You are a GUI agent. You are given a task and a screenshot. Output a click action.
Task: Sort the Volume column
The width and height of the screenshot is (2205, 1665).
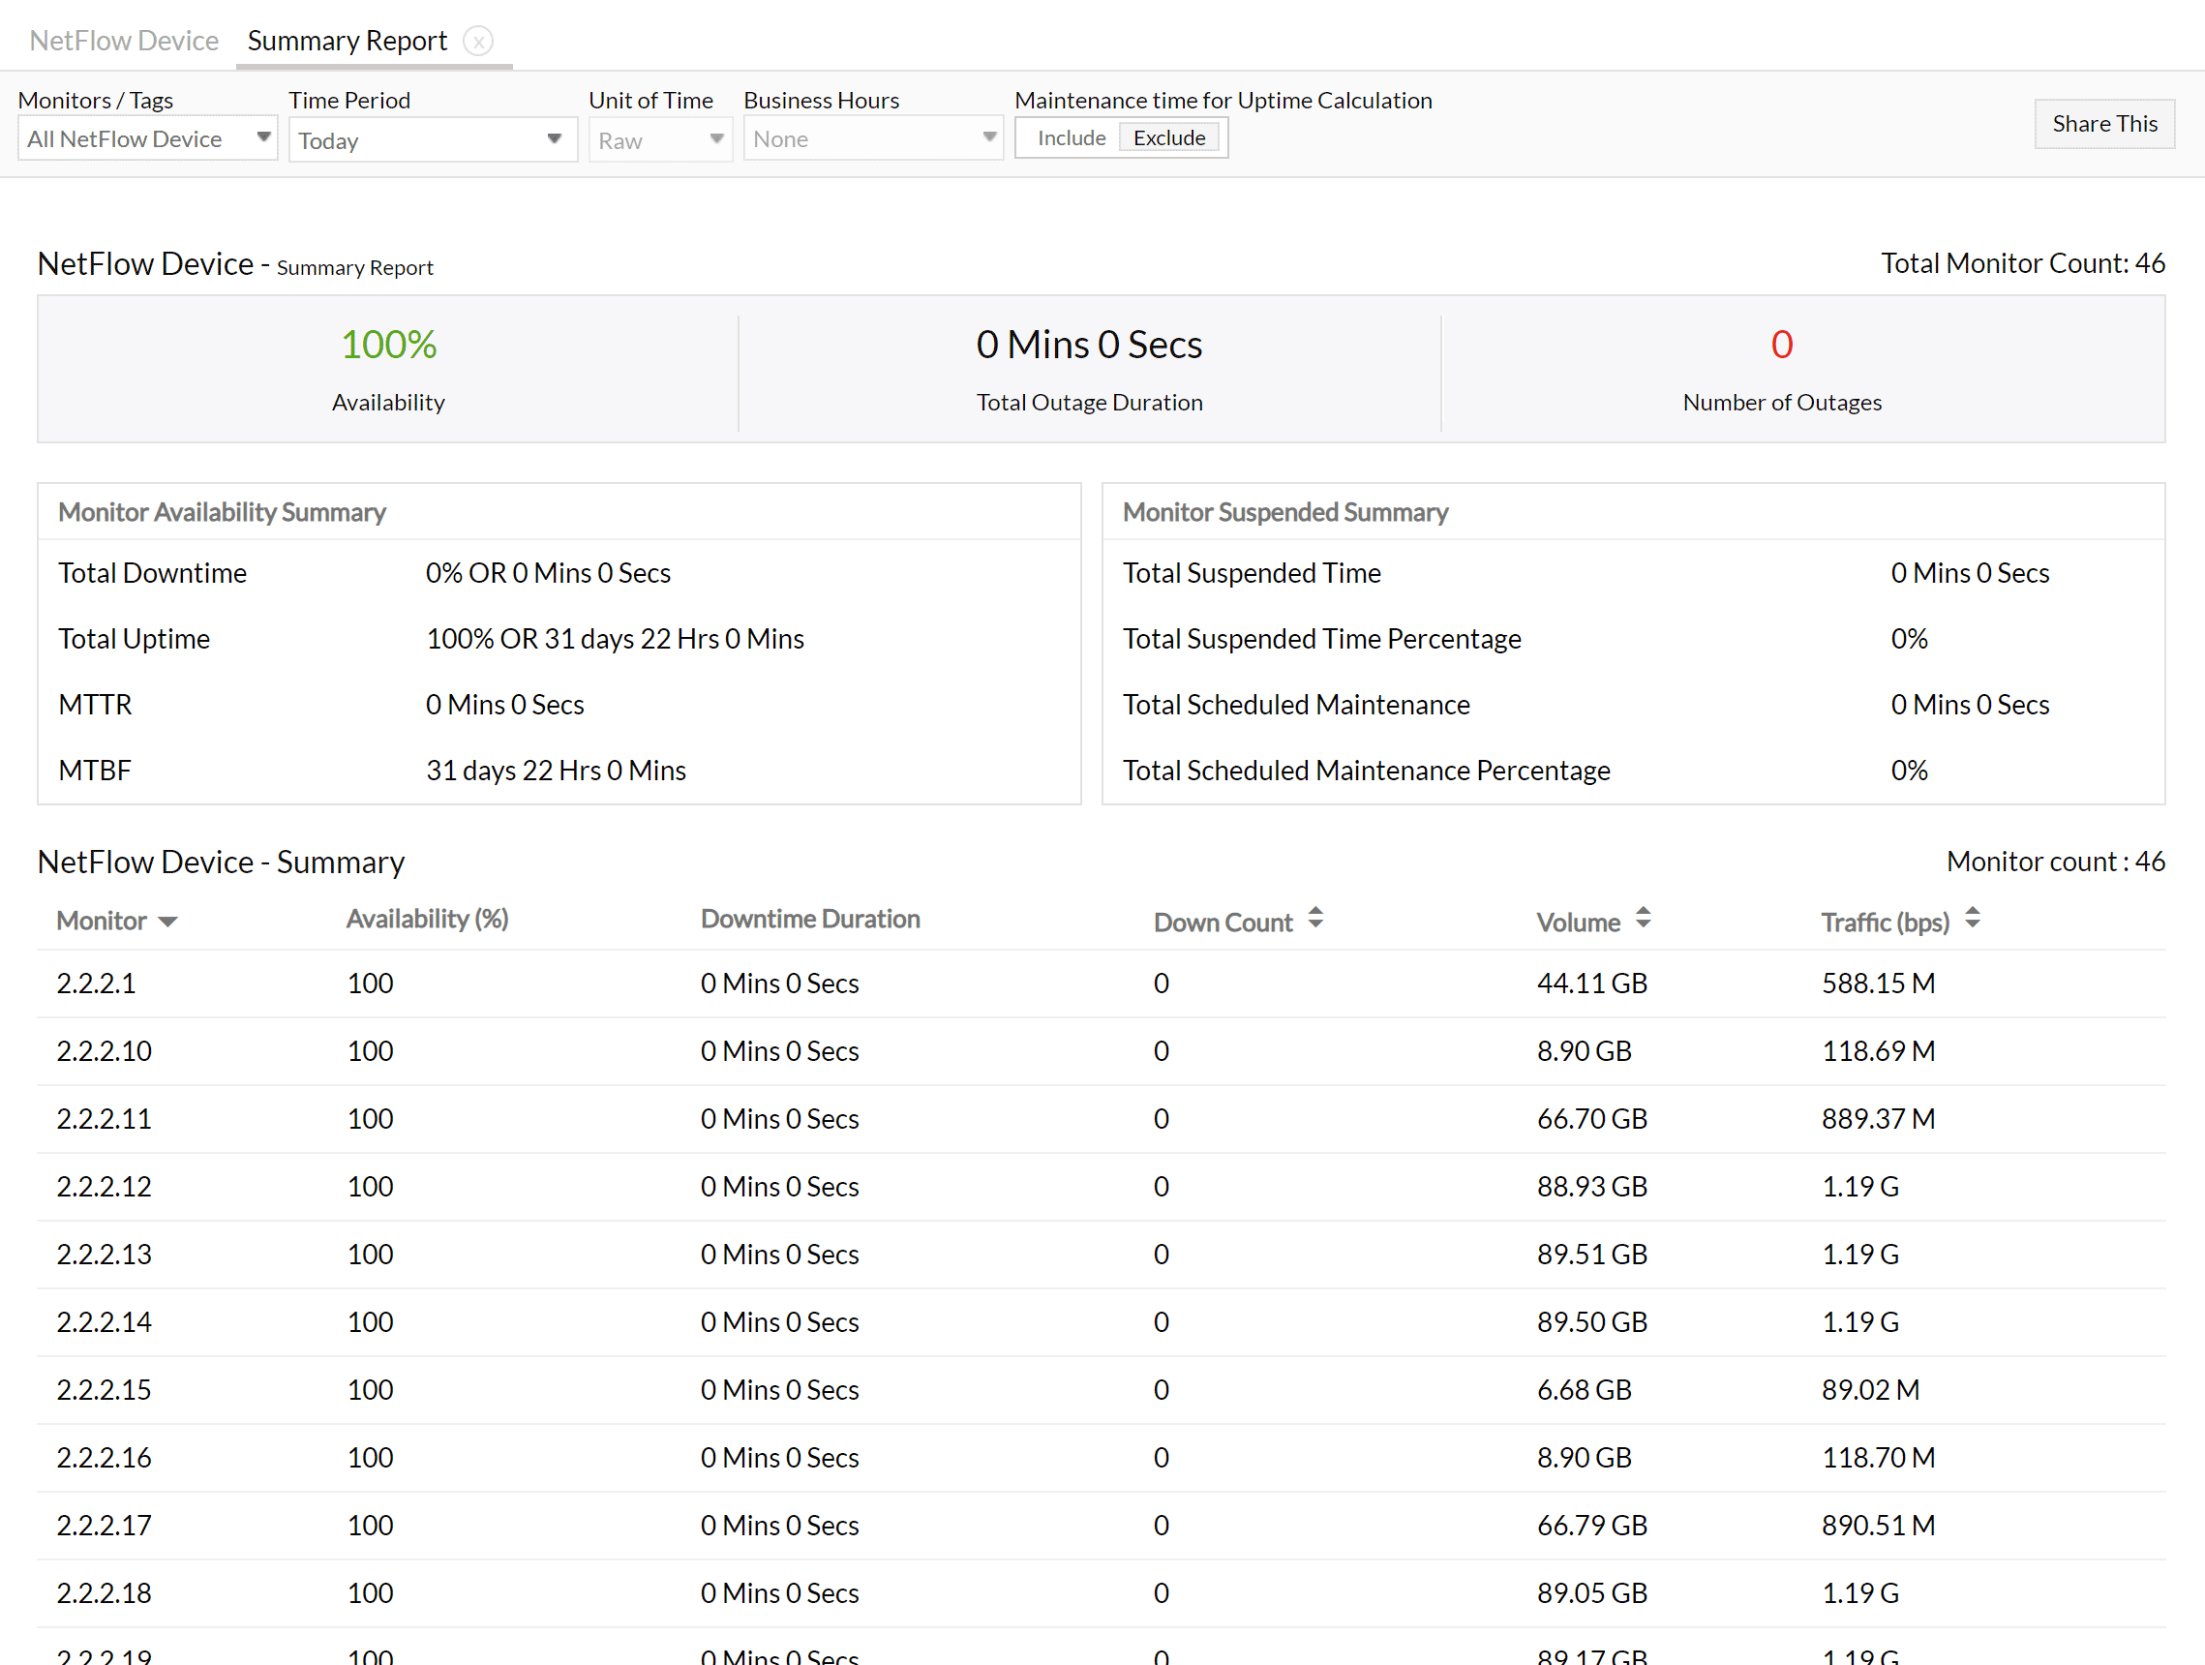[1644, 918]
